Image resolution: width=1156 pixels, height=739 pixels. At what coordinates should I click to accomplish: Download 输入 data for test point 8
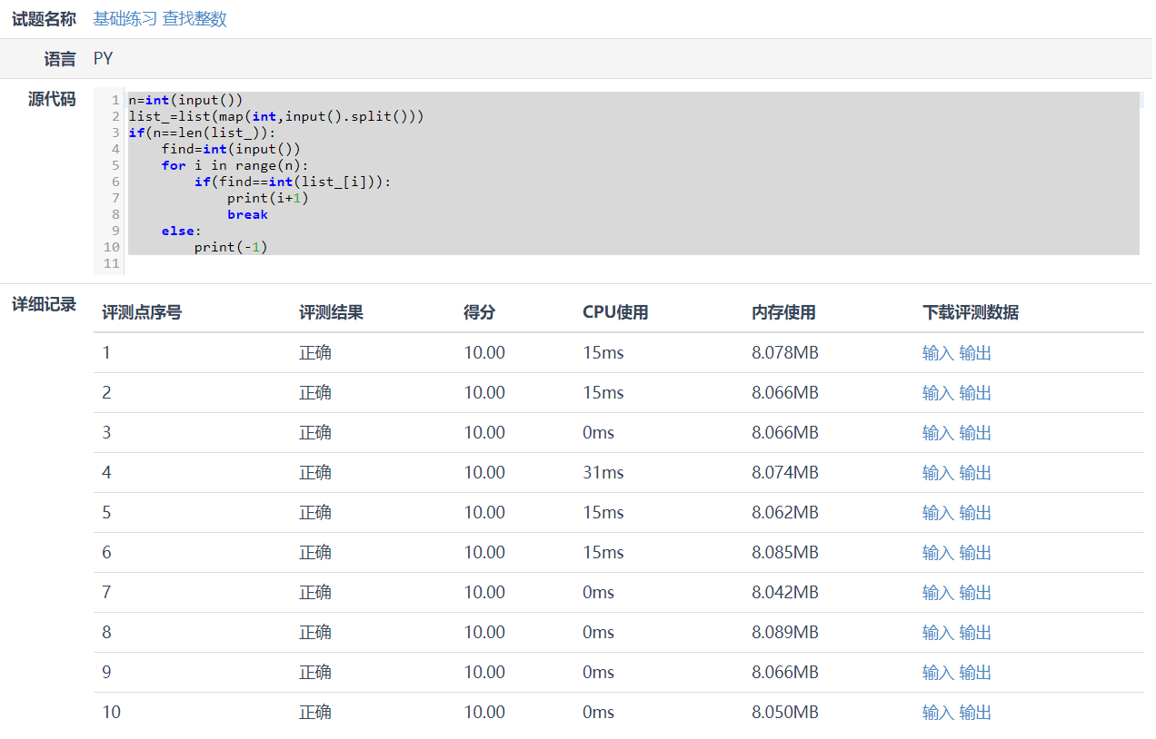[938, 633]
